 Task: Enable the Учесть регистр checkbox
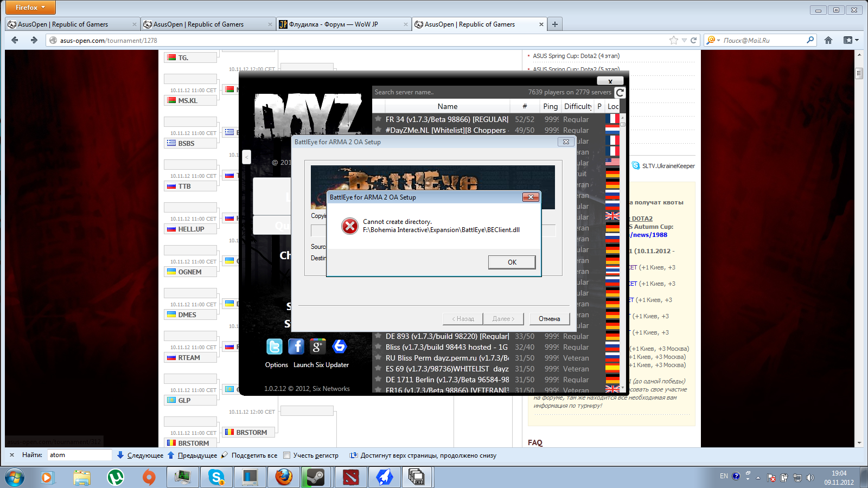[287, 455]
